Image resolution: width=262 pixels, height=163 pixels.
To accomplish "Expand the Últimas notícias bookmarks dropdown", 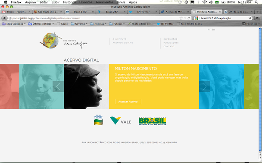I will [x=41, y=24].
